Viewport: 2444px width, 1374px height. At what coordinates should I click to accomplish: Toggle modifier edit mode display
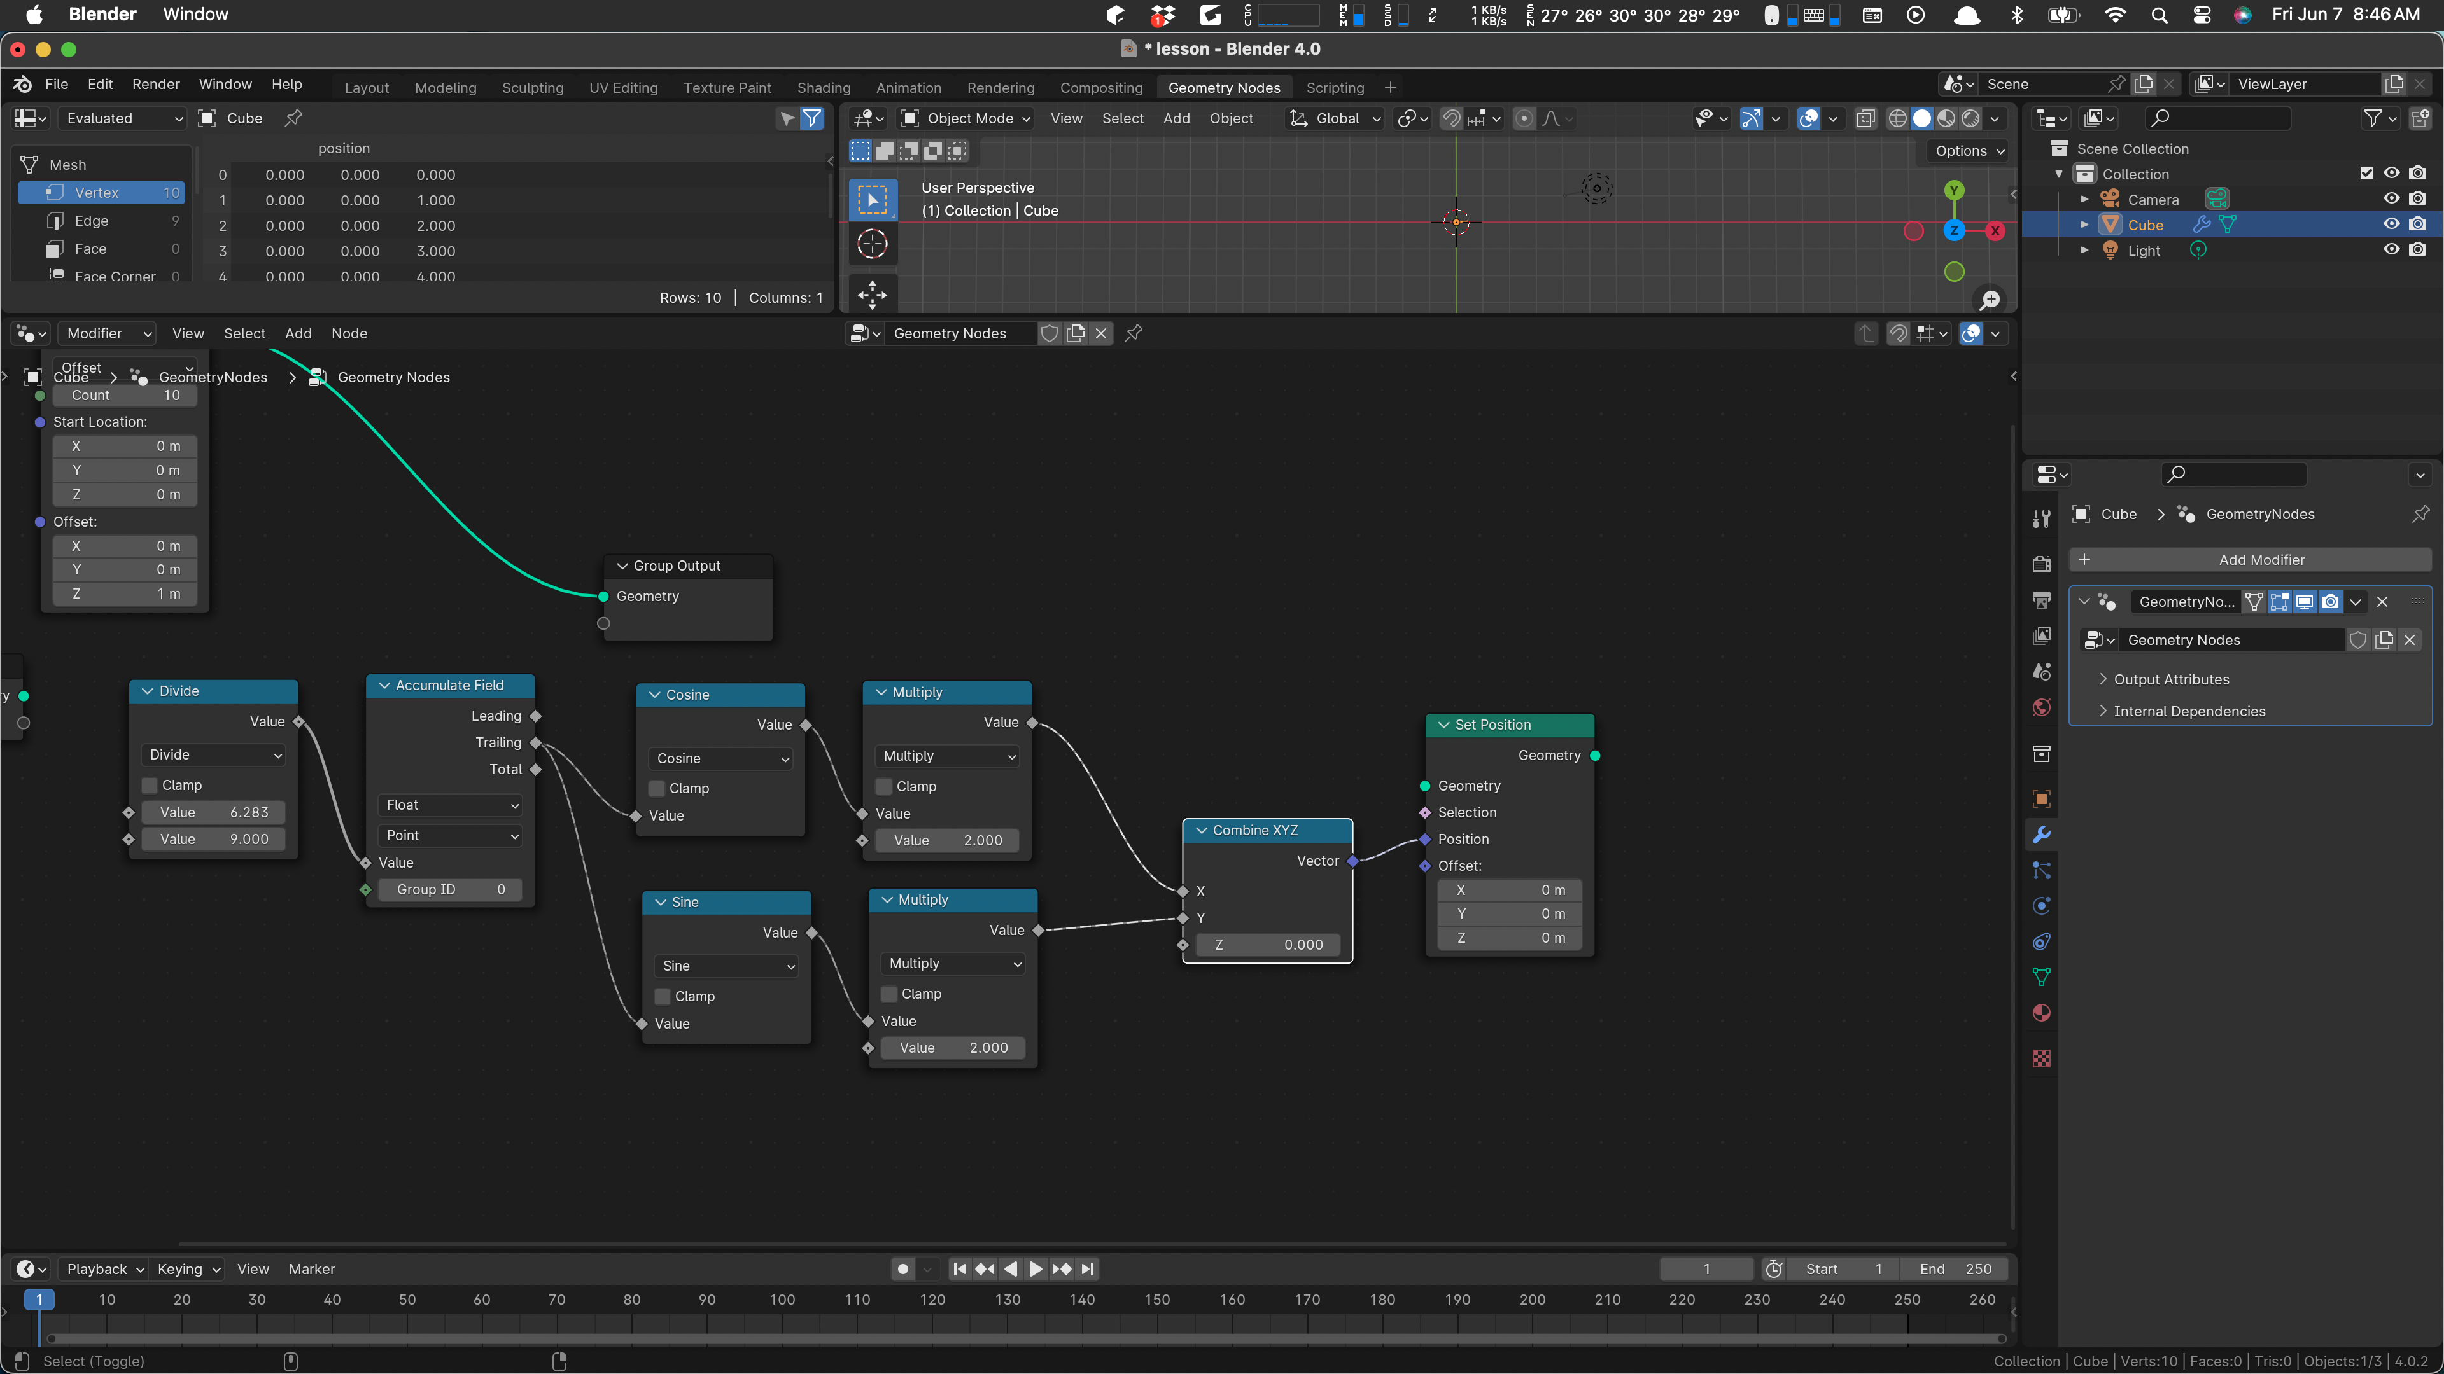coord(2279,601)
